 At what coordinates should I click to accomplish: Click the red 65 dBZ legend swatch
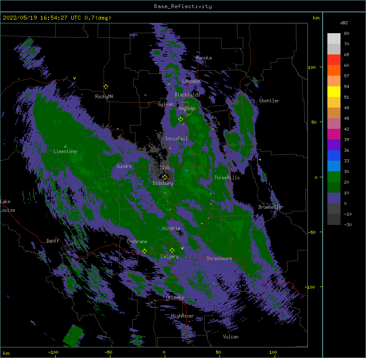click(334, 60)
